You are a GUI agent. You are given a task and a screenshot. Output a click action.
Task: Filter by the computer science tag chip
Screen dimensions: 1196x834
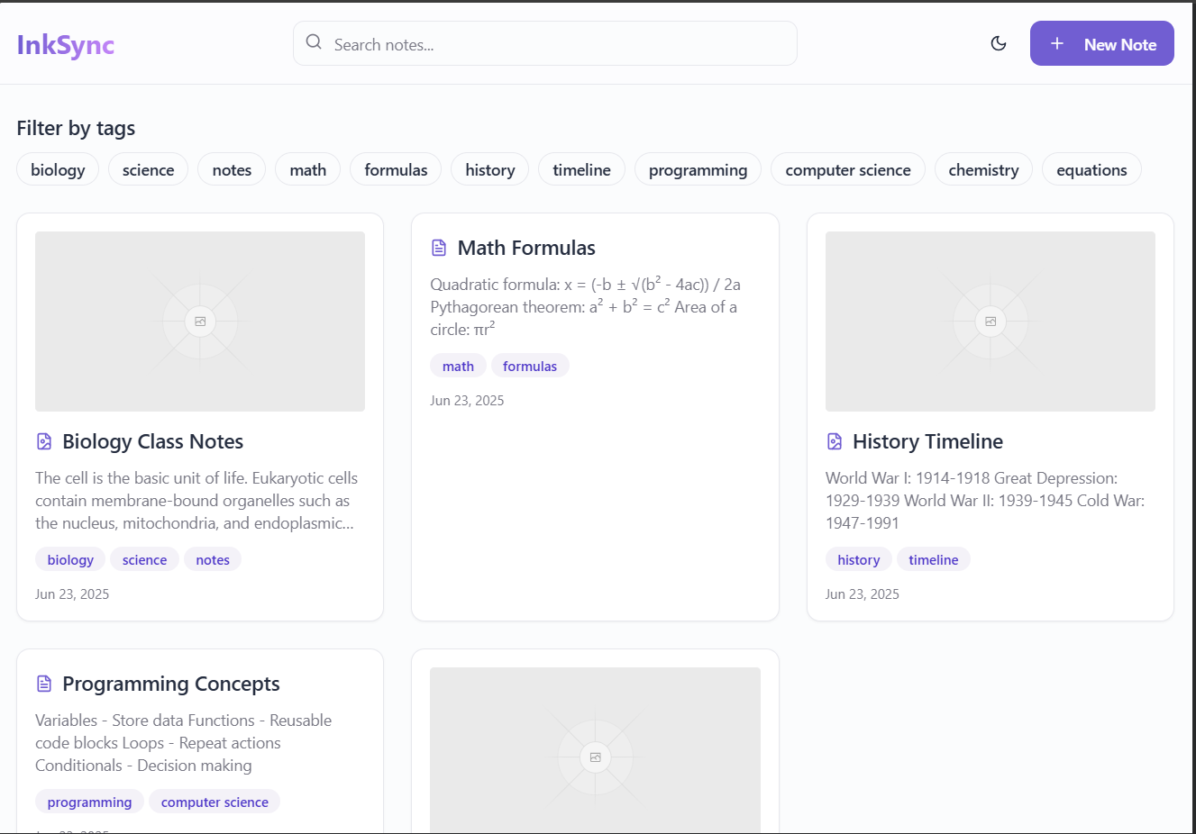tap(847, 169)
